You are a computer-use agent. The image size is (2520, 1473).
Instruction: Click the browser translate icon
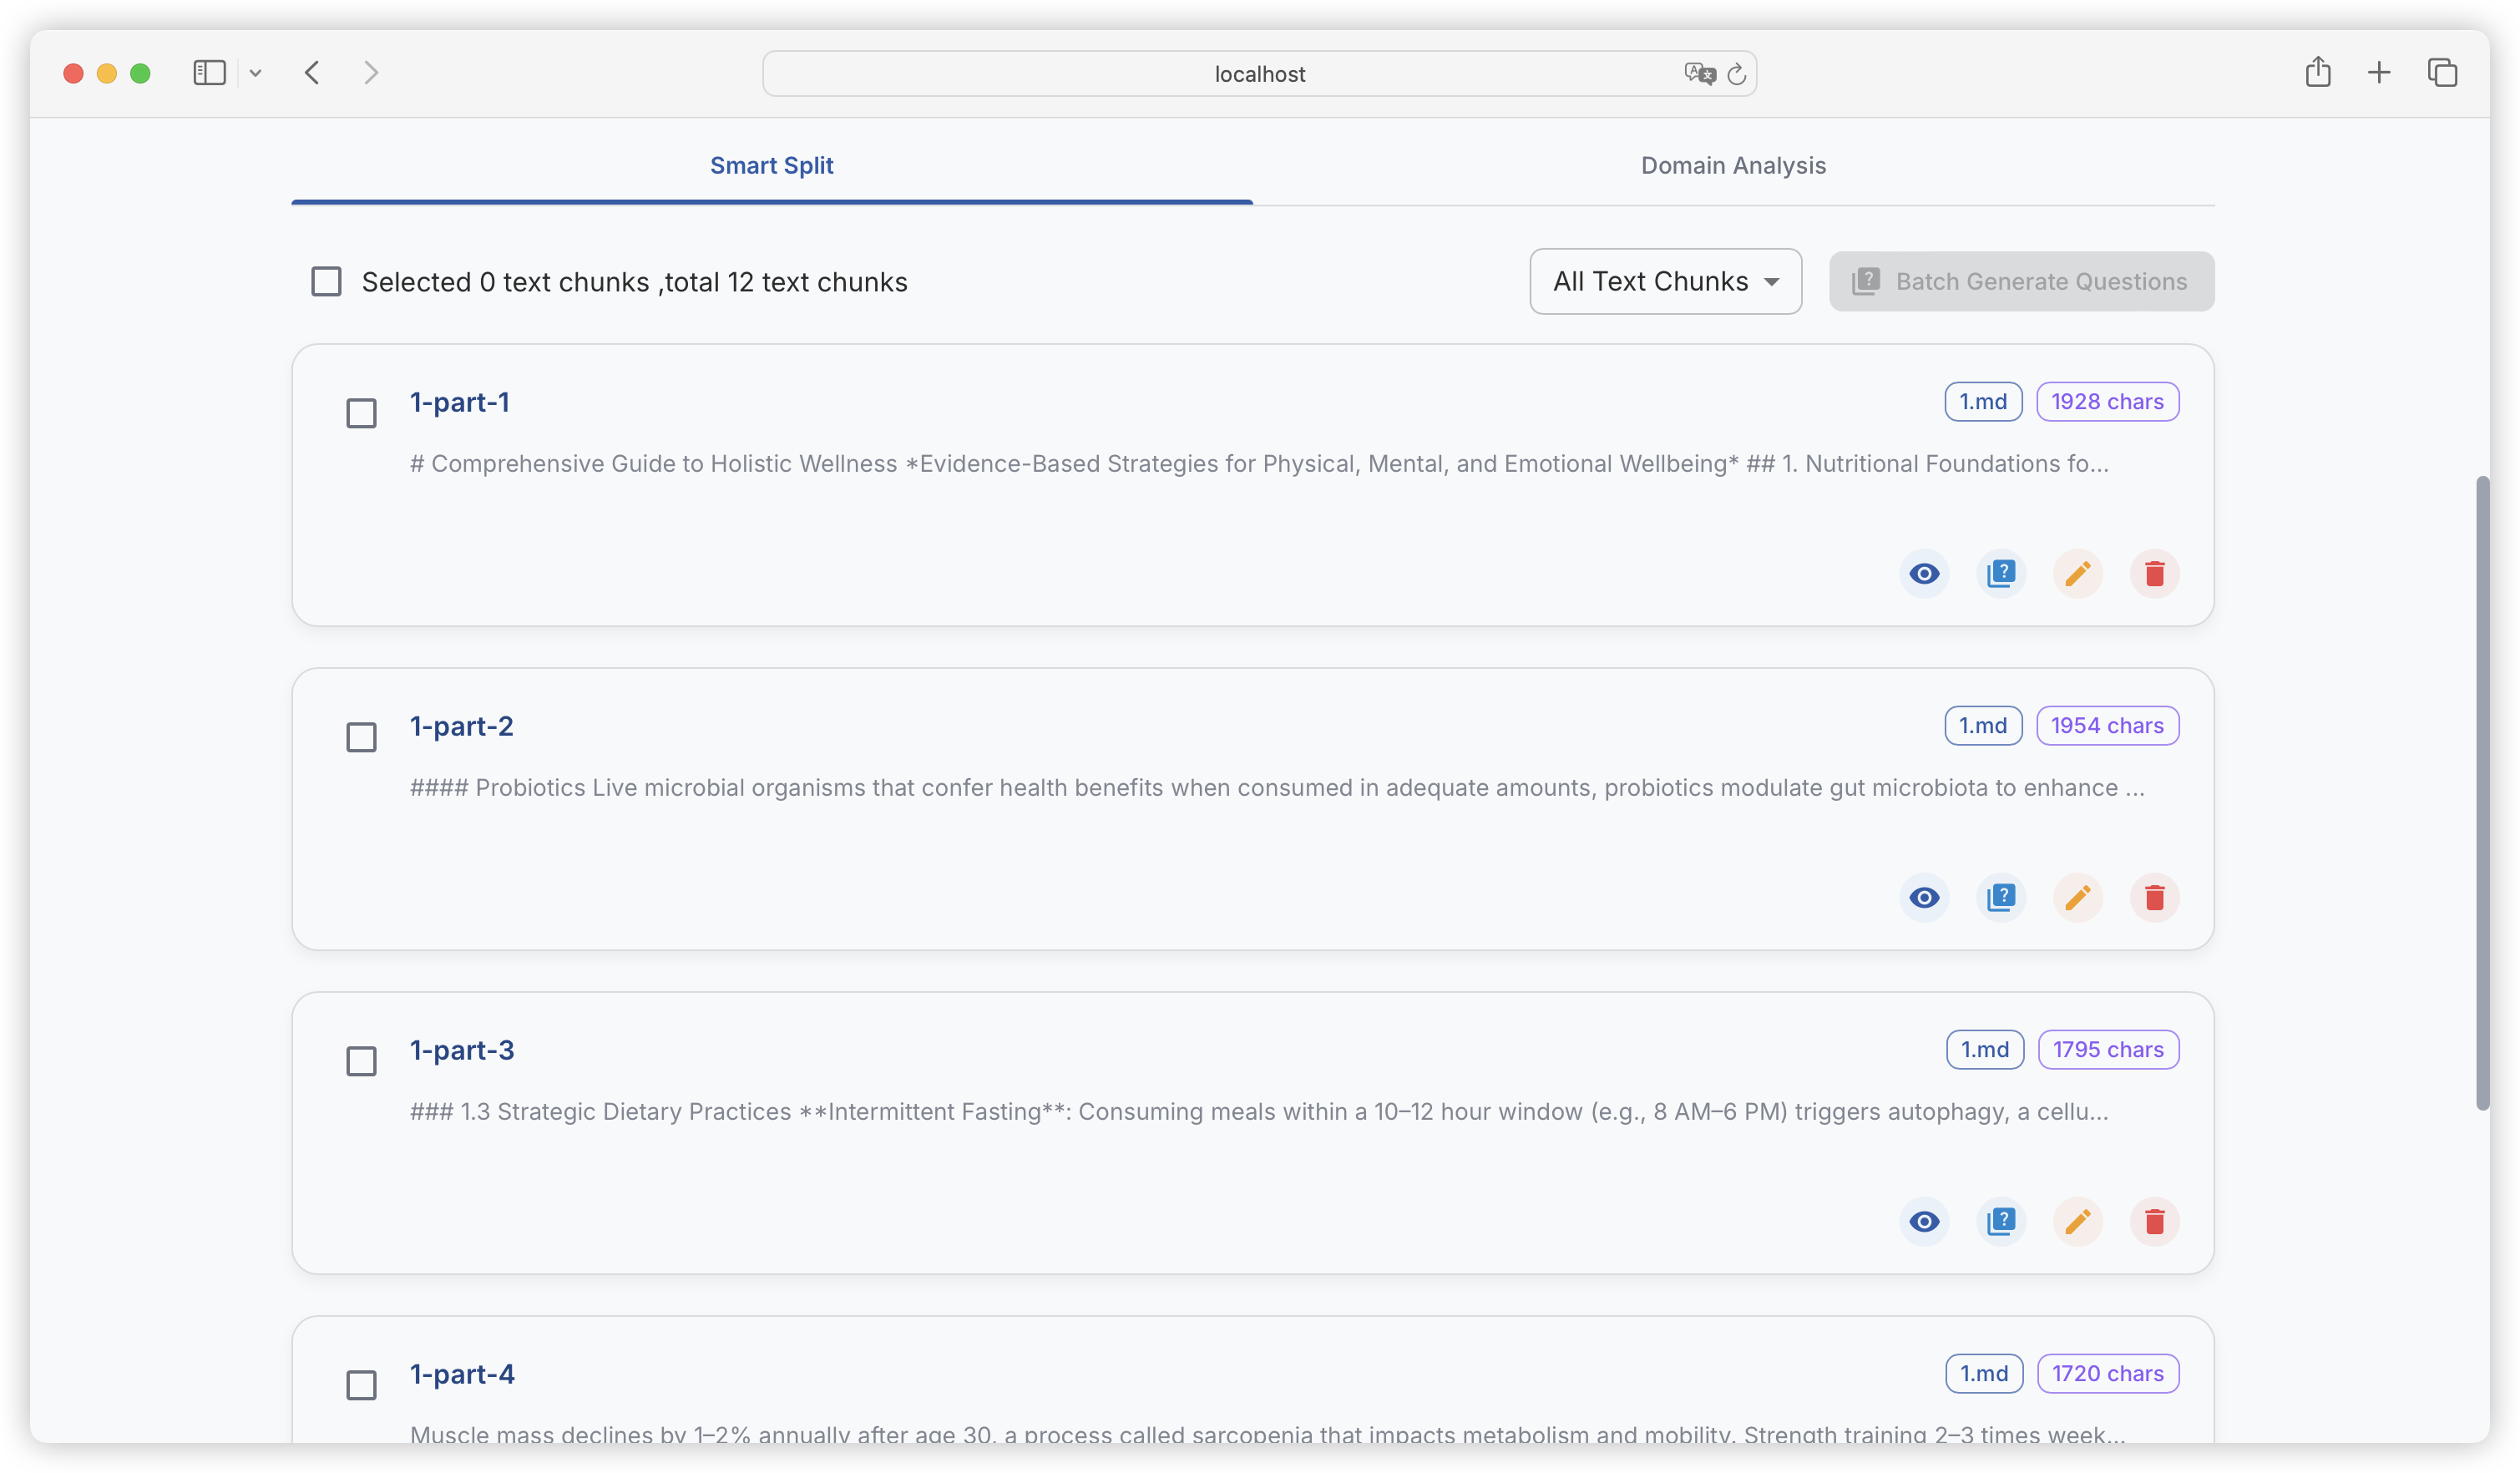coord(1698,73)
